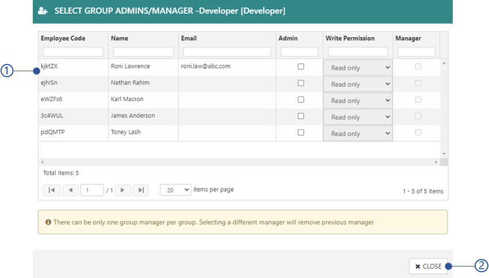489x278 pixels.
Task: Toggle Manager checkbox for Toney Lash
Action: (418, 133)
